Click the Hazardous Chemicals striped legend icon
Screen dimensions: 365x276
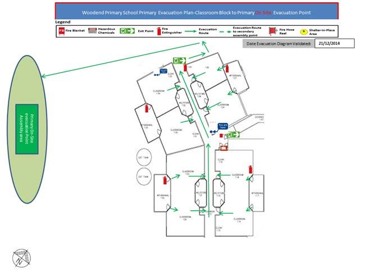pos(93,31)
